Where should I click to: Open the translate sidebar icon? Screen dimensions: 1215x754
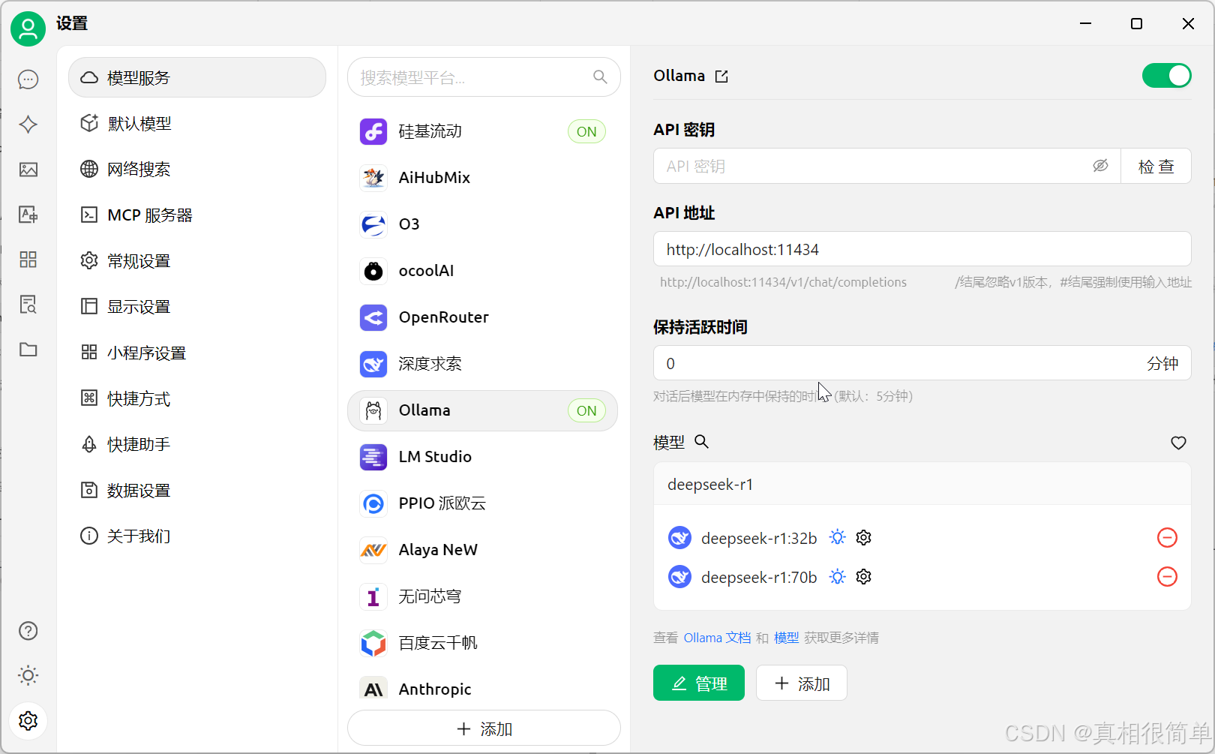pyautogui.click(x=28, y=215)
